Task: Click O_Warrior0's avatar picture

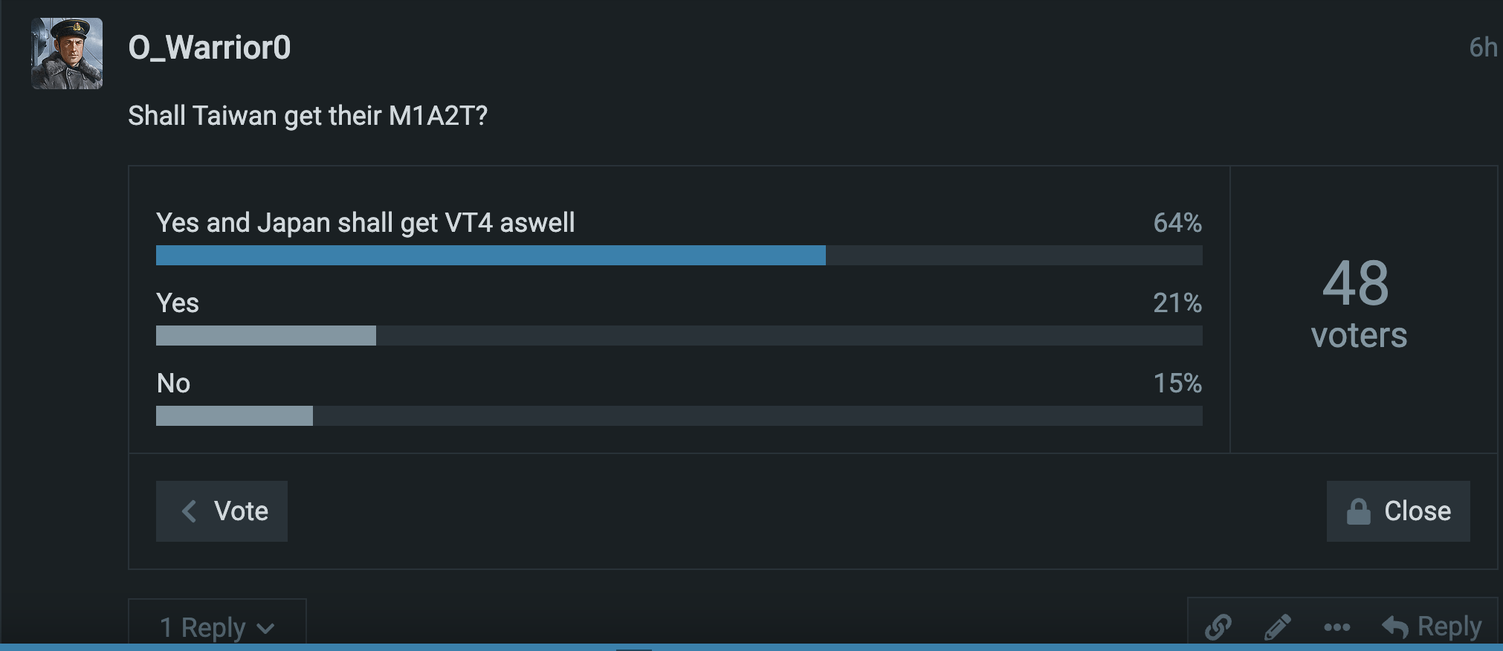Action: point(67,54)
